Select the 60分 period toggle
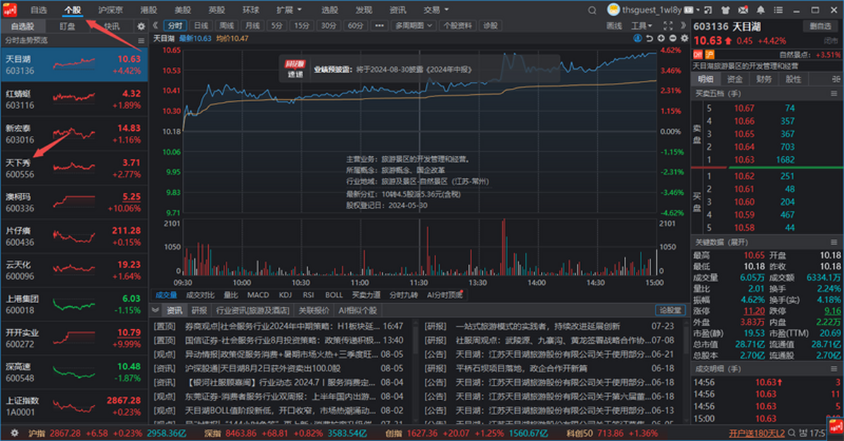 [355, 25]
